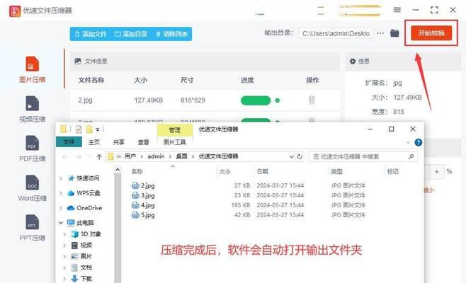The width and height of the screenshot is (466, 283).
Task: Click the plus stepper next to percent
Action: [436, 172]
